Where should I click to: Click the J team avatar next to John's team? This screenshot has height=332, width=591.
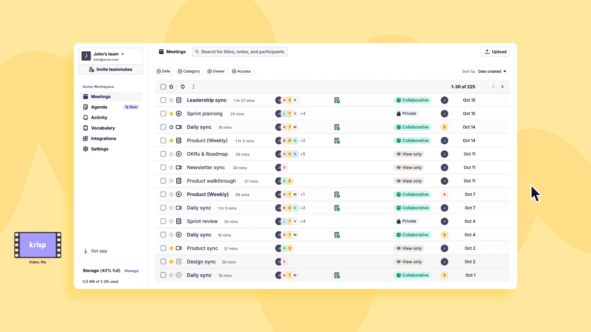tap(86, 56)
